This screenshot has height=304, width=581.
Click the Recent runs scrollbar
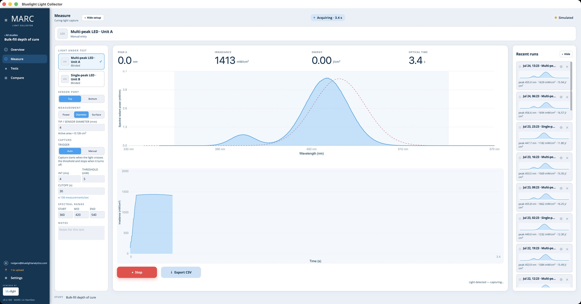pos(571,86)
